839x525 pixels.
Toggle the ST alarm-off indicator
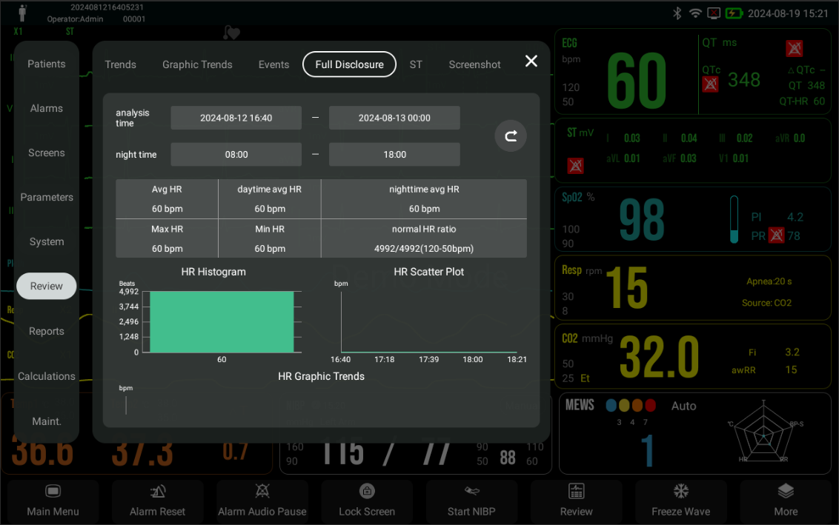click(575, 166)
